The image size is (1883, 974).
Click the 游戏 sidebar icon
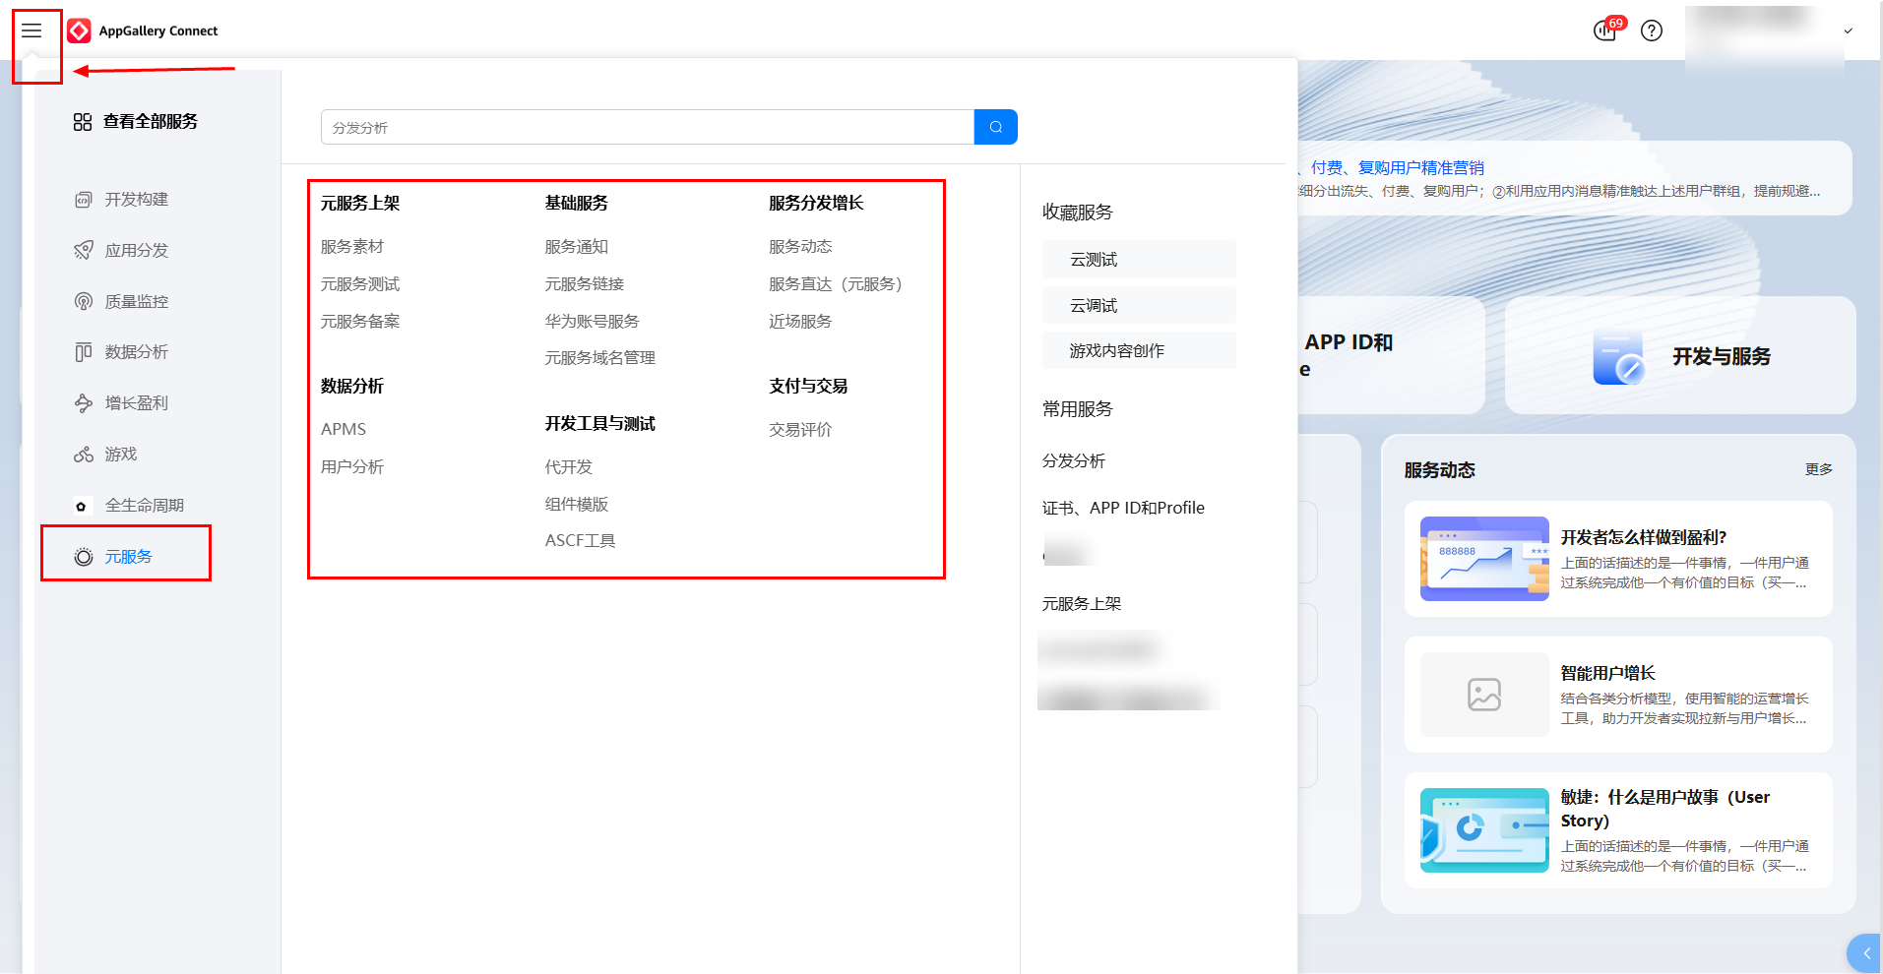click(x=84, y=455)
